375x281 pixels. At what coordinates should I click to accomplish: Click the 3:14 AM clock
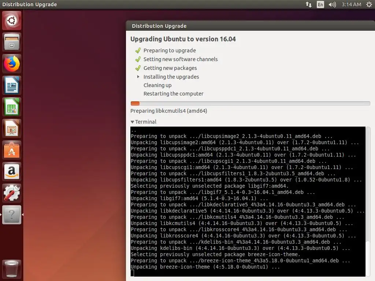point(351,4)
